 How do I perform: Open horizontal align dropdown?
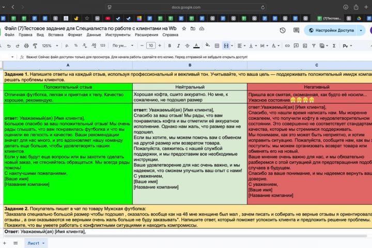pos(241,46)
